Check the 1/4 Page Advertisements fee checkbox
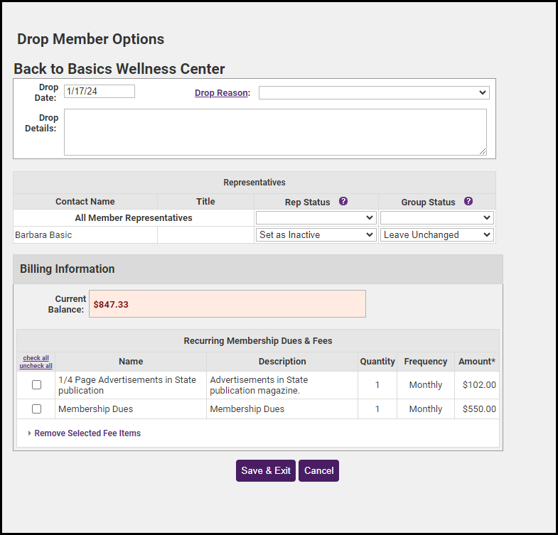This screenshot has height=535, width=558. pos(36,385)
